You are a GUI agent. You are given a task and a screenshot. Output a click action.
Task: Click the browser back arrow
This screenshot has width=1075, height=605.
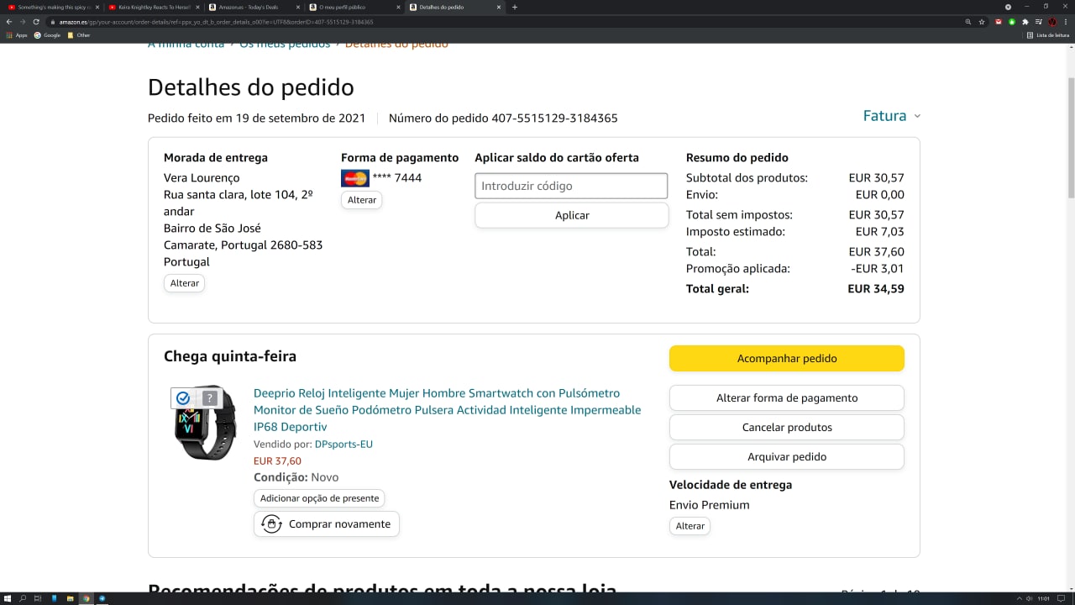tap(9, 22)
